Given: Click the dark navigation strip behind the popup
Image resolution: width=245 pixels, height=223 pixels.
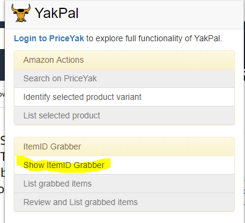Looking at the screenshot, I should (2, 65).
